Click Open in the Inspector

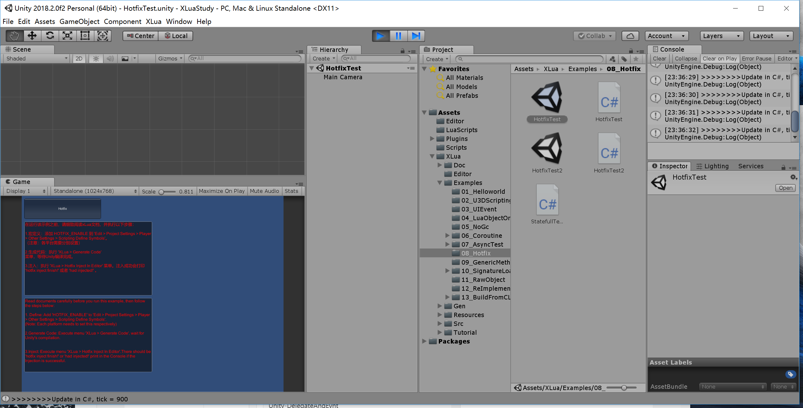pos(785,188)
